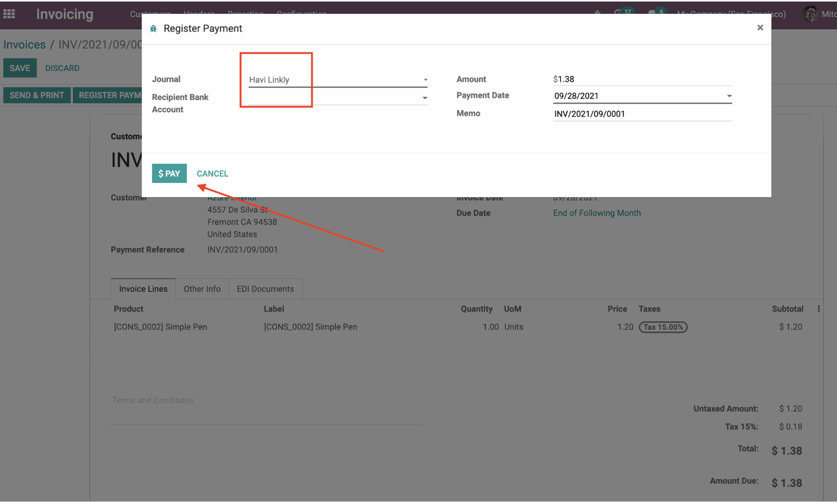Select the Invoice Lines tab
Image resolution: width=837 pixels, height=502 pixels.
tap(142, 288)
